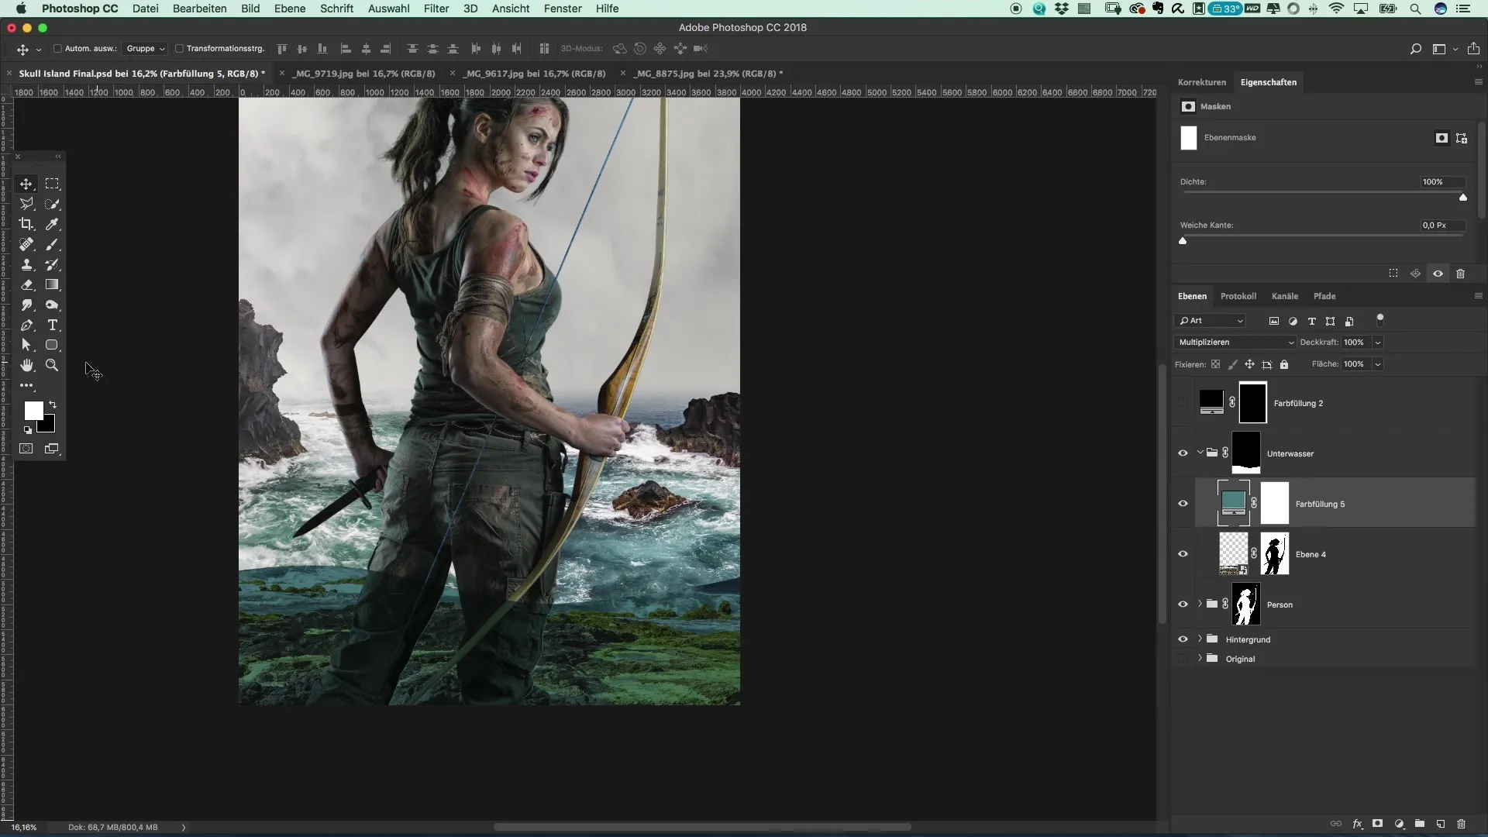Select the Brush tool
Image resolution: width=1488 pixels, height=837 pixels.
[52, 244]
